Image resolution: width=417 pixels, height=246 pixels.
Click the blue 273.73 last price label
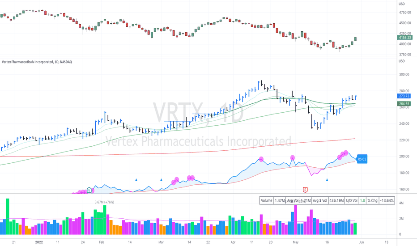(x=404, y=96)
